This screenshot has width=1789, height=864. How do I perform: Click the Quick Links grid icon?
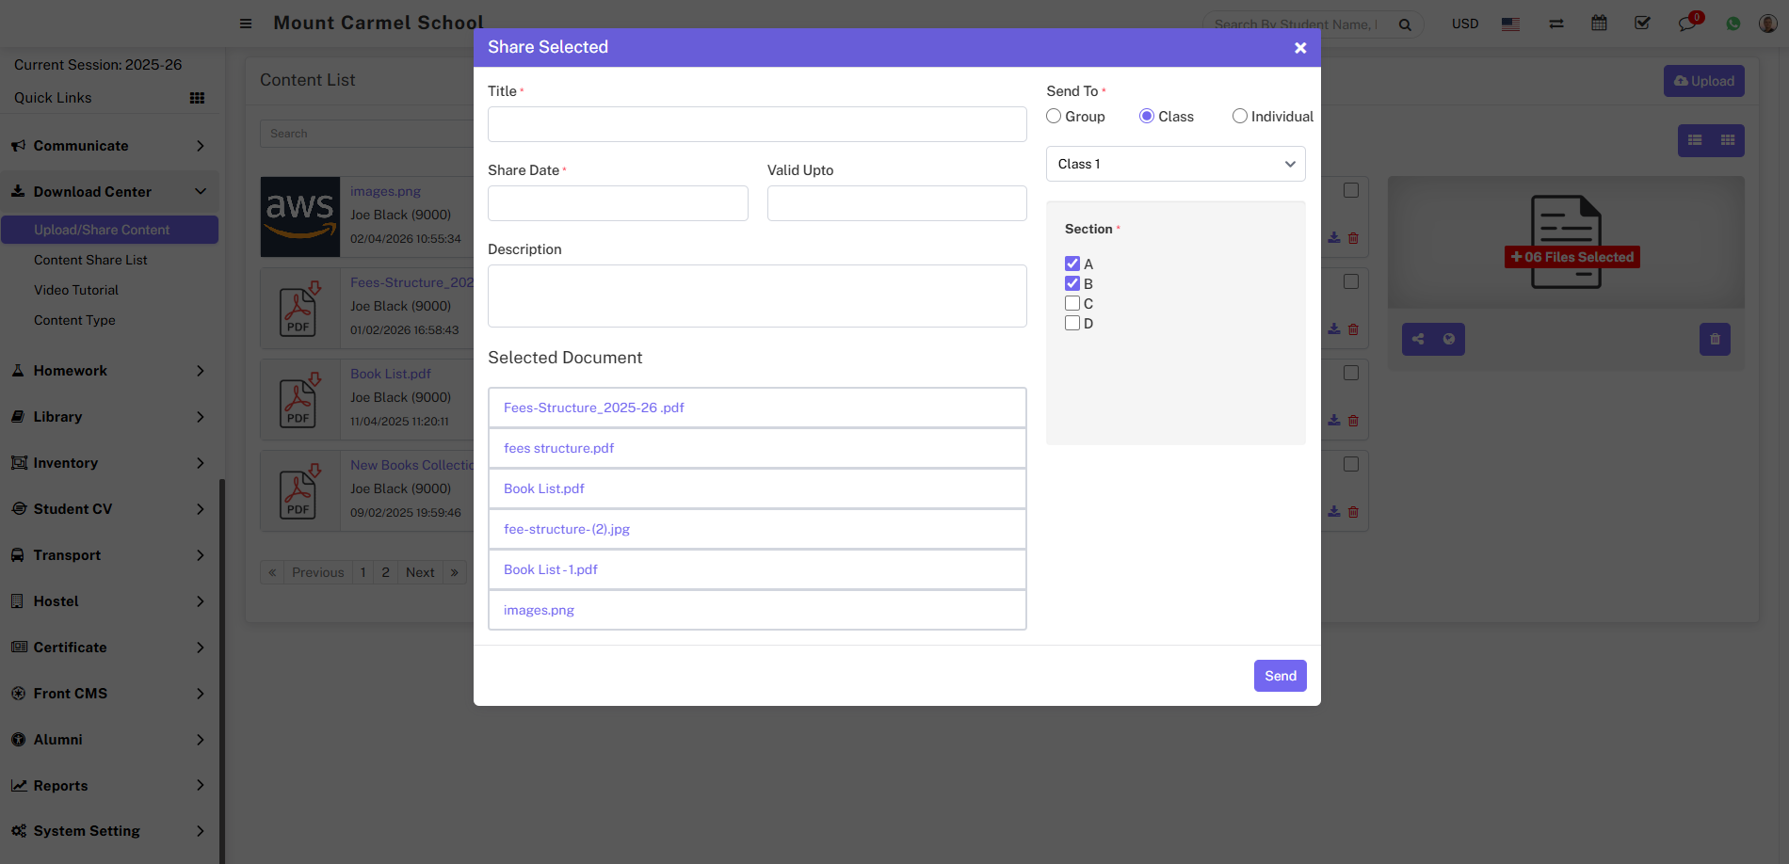click(x=197, y=98)
